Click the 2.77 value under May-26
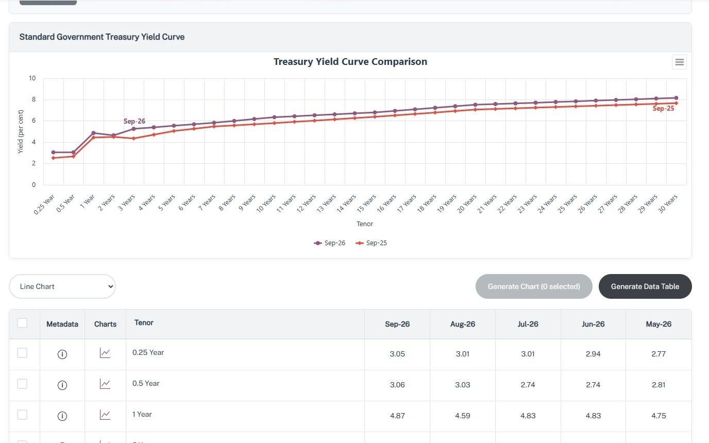Screen dimensions: 709x443 [x=659, y=354]
